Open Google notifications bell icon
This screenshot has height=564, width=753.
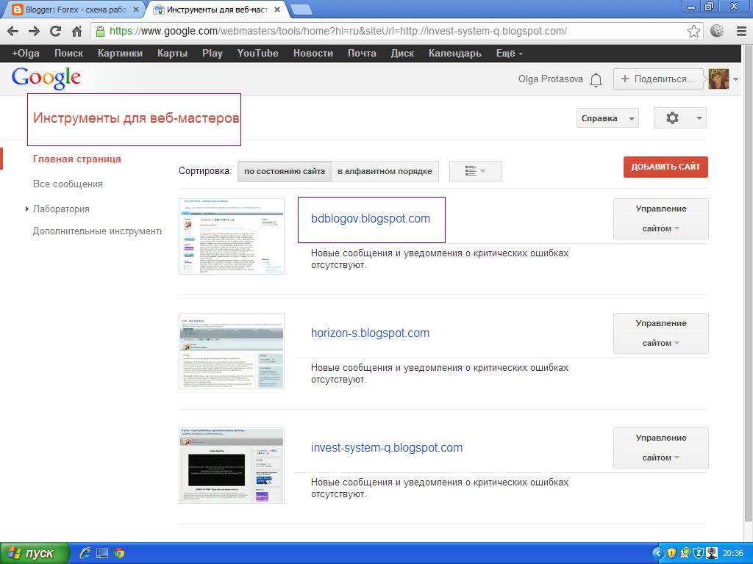click(596, 79)
